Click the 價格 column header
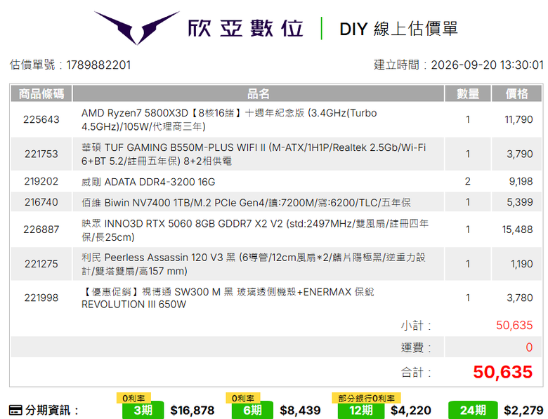 click(x=517, y=93)
